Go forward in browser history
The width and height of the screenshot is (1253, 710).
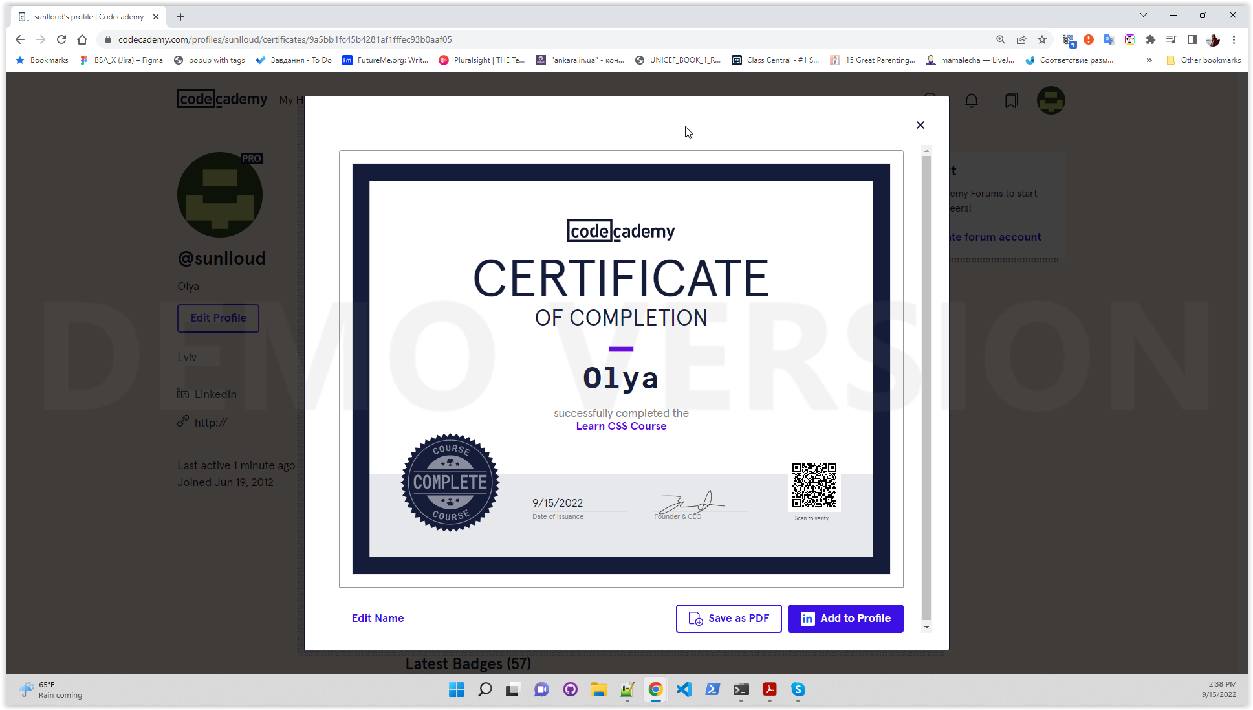click(x=41, y=39)
